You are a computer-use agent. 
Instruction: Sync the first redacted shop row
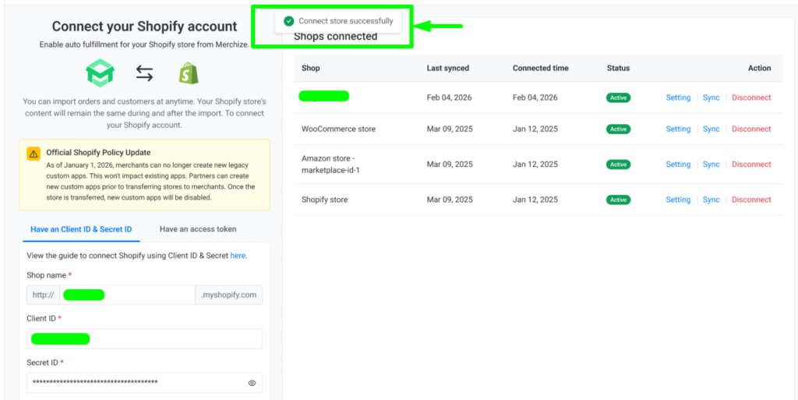(x=711, y=98)
